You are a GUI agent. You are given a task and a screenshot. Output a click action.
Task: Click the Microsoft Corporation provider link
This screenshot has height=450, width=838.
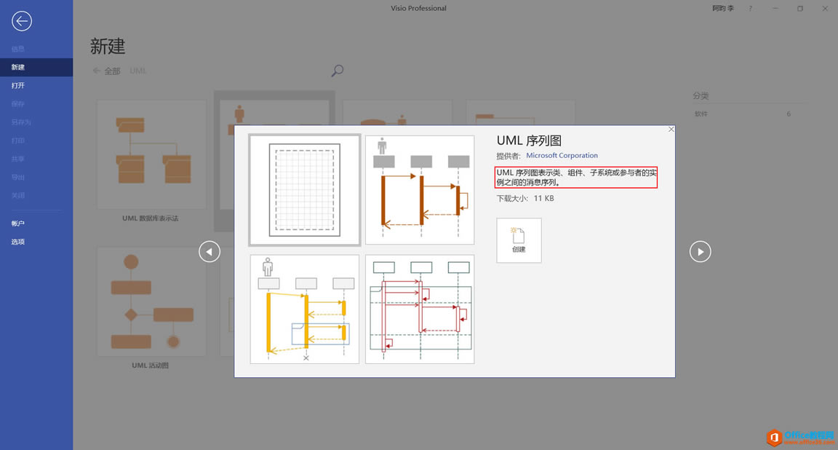point(562,155)
